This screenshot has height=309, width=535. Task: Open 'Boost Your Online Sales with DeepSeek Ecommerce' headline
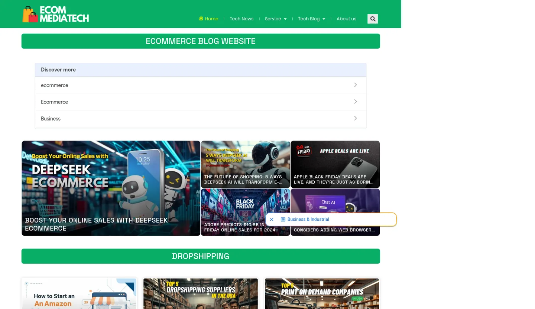pos(96,224)
